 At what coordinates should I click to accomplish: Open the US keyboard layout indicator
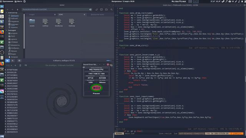coord(233,2)
